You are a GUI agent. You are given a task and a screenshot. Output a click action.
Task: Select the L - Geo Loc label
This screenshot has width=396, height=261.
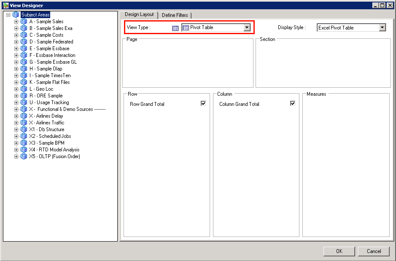(41, 89)
